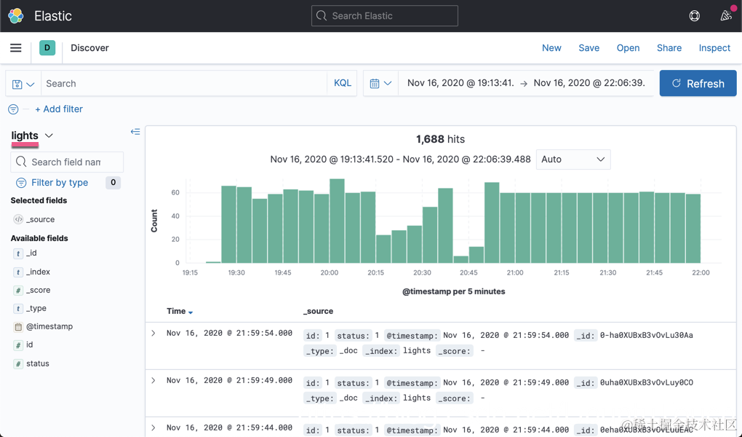Screen dimensions: 742x437
Task: Click Inspect in the top menu
Action: pos(714,48)
